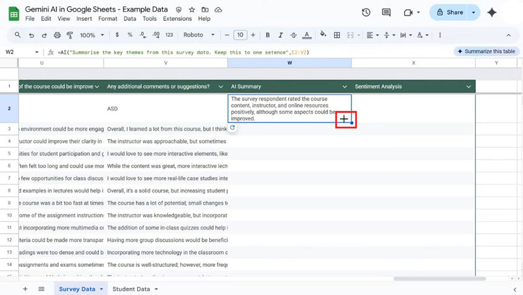
Task: Star this spreadsheet document
Action: (191, 10)
